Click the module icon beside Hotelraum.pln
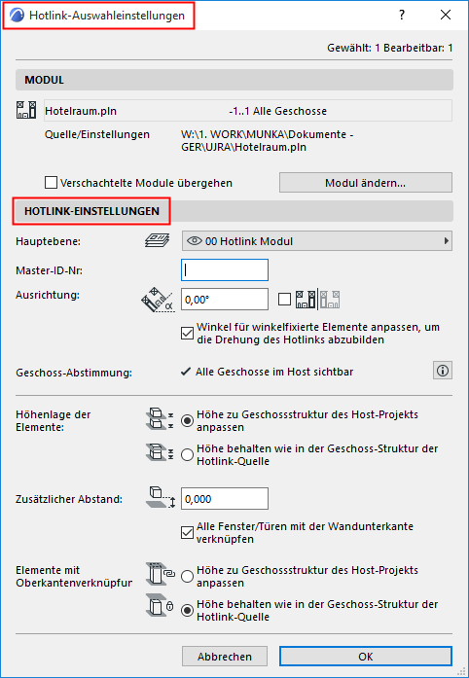This screenshot has height=678, width=469. (27, 110)
